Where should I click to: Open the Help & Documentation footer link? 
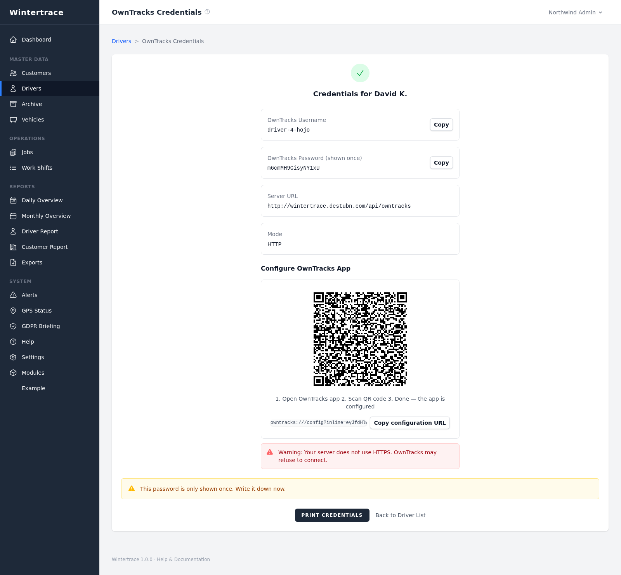click(183, 559)
